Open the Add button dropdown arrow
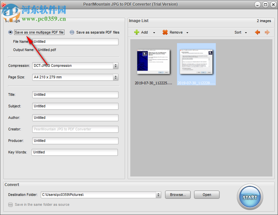 [x=154, y=32]
